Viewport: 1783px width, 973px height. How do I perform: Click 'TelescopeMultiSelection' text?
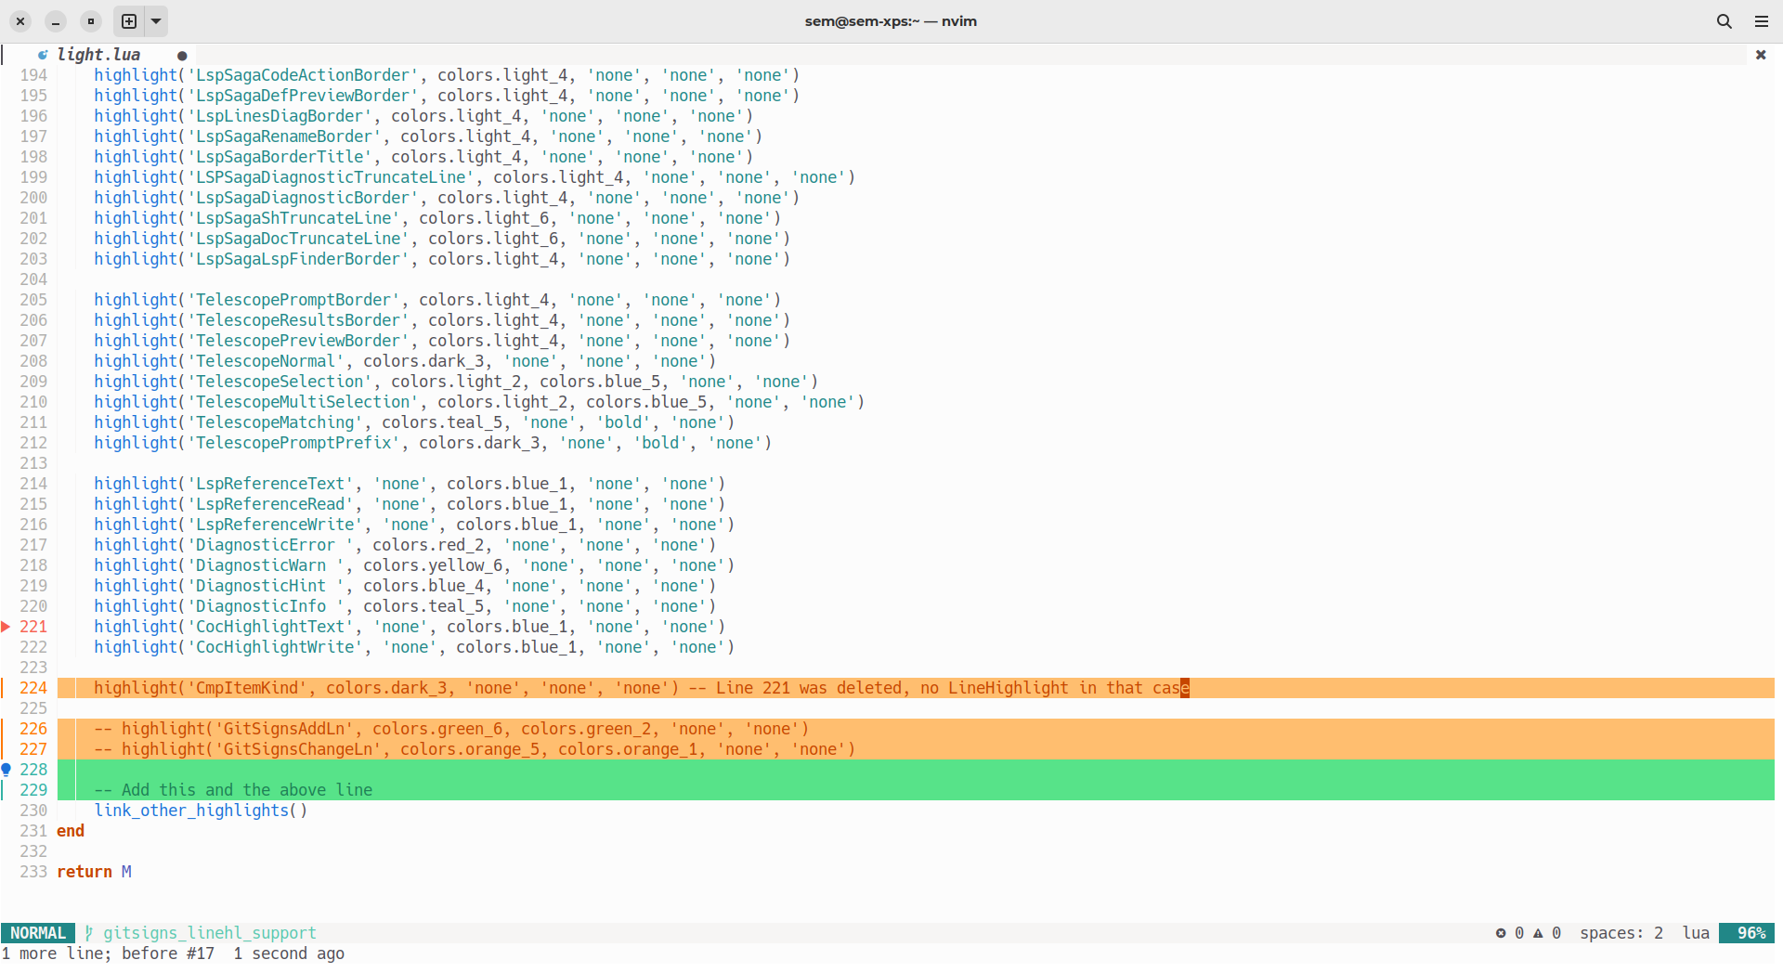[x=303, y=402]
